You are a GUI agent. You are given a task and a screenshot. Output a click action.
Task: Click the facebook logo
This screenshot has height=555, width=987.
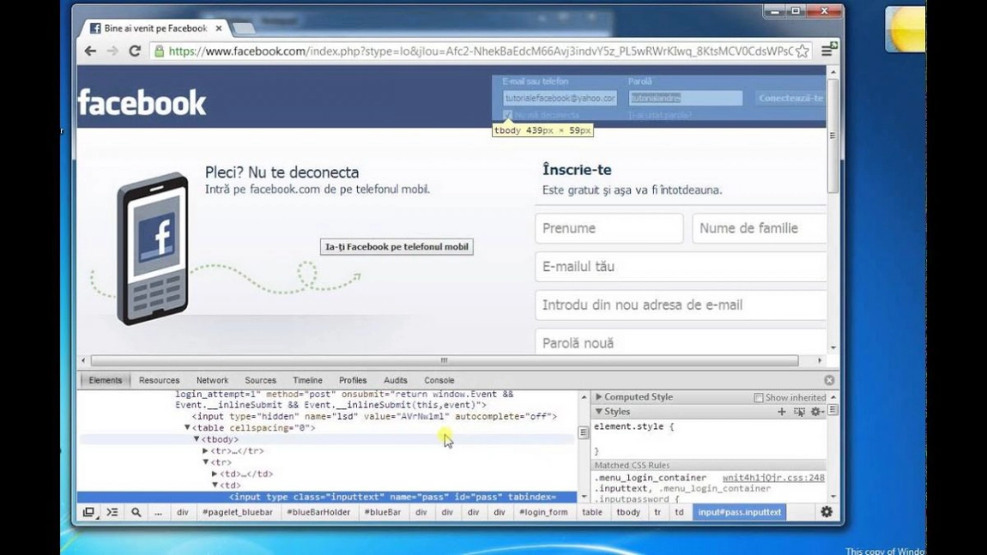(x=142, y=103)
